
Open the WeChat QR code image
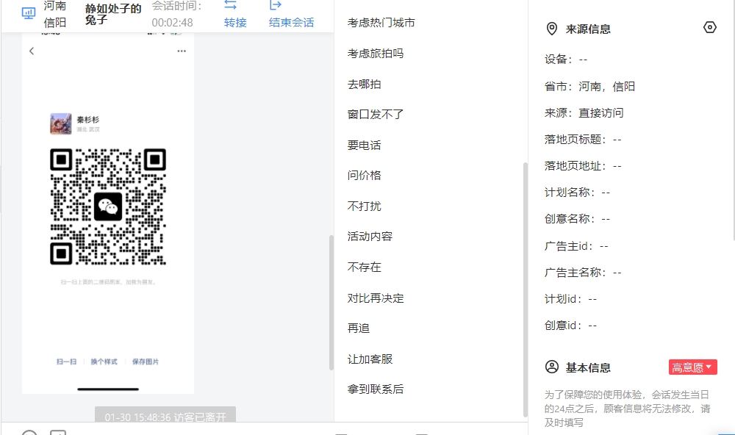point(108,206)
